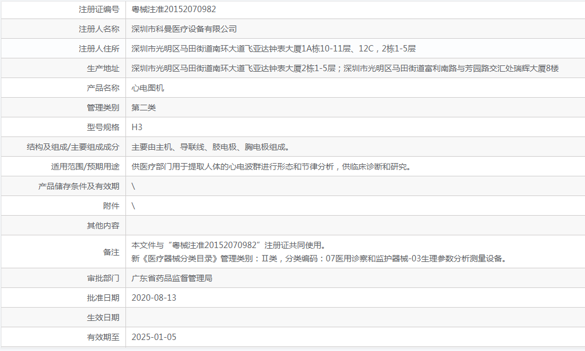The height and width of the screenshot is (351, 585).
Task: Click the 附件 label
Action: [x=111, y=206]
